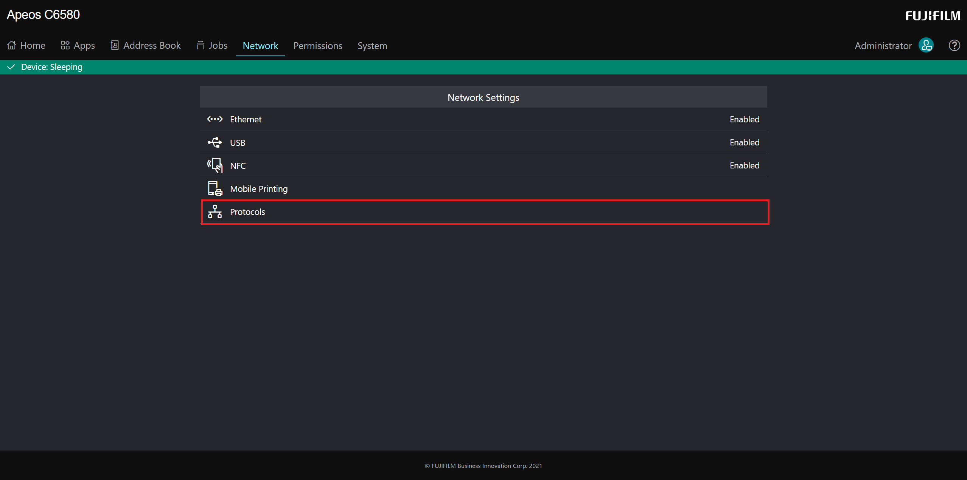
Task: Click the Home house icon
Action: point(12,45)
